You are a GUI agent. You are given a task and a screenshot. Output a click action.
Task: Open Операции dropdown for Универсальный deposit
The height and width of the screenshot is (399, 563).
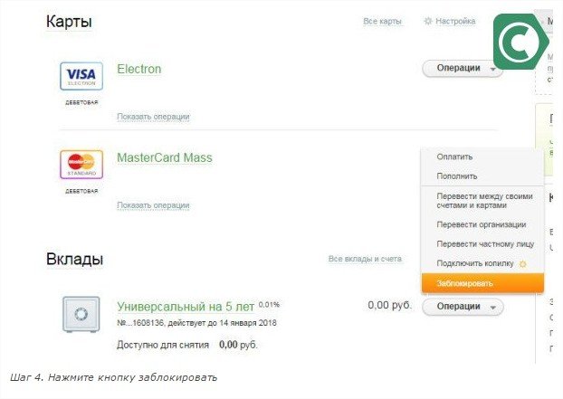click(x=462, y=307)
